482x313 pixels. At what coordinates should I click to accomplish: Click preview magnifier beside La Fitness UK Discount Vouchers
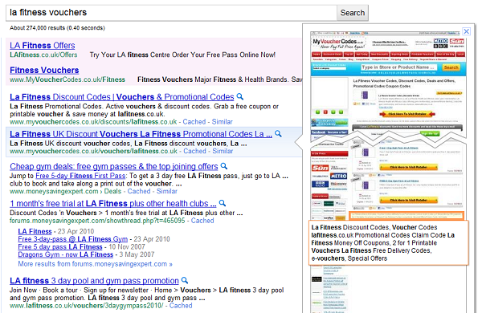(278, 134)
